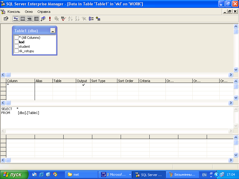This screenshot has width=239, height=179.
Task: Click the * cell in Column field
Action: (20, 85)
